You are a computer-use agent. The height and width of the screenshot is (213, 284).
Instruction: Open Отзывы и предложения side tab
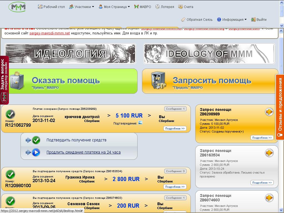click(x=280, y=107)
